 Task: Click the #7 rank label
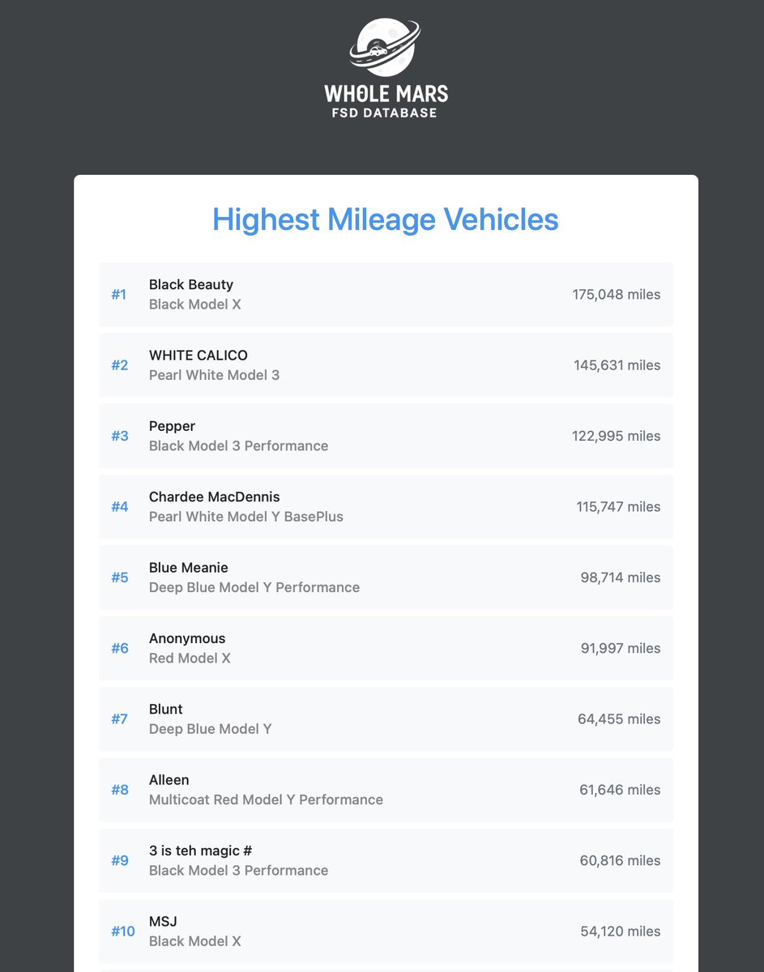click(x=120, y=719)
